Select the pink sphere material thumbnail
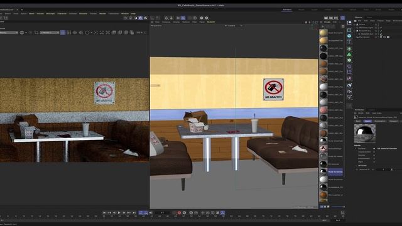Image resolution: width=402 pixels, height=226 pixels. (x=323, y=110)
